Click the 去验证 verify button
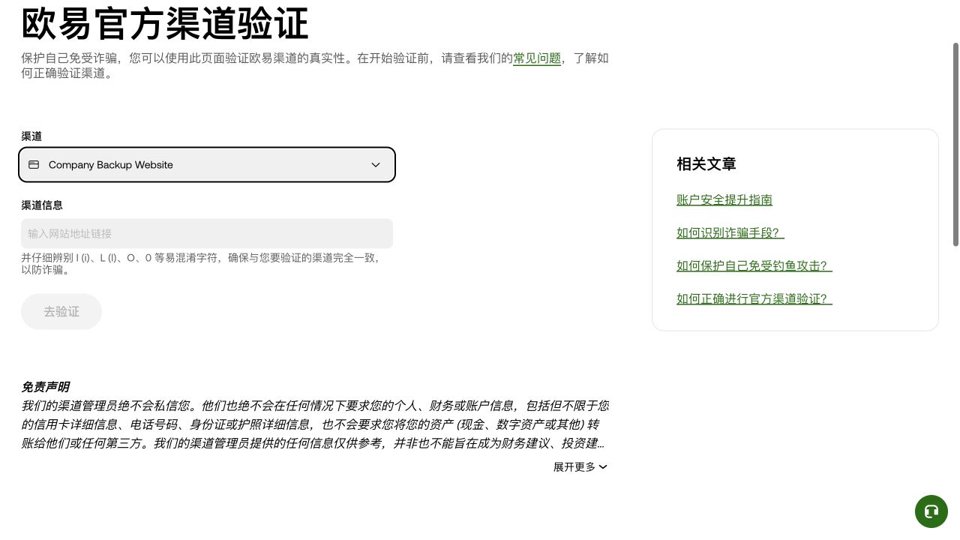The height and width of the screenshot is (540, 960). point(61,311)
